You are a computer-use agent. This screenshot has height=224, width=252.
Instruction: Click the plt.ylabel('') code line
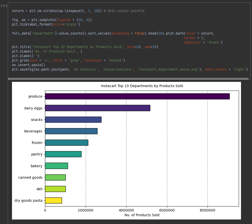click(25, 56)
